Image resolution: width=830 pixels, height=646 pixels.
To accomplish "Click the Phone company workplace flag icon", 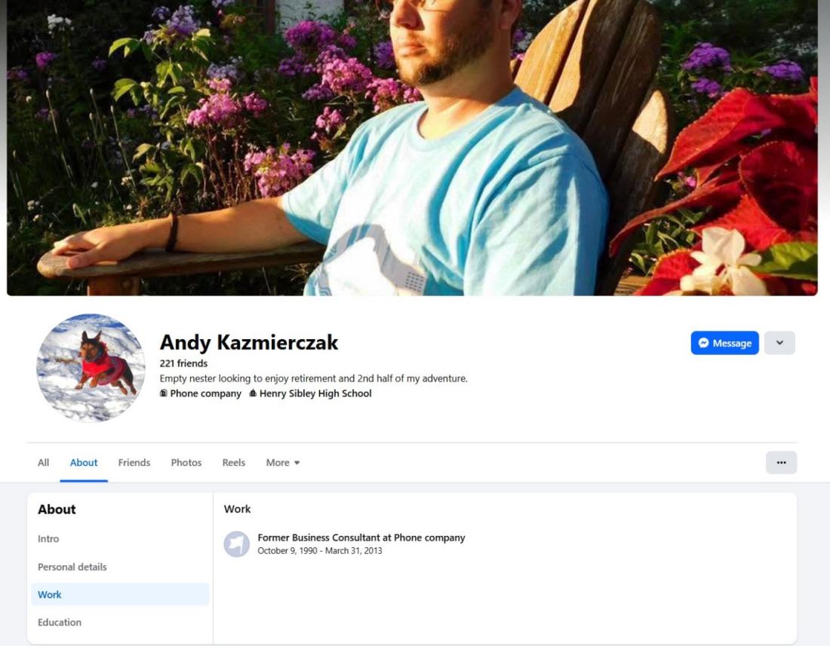I will click(237, 544).
